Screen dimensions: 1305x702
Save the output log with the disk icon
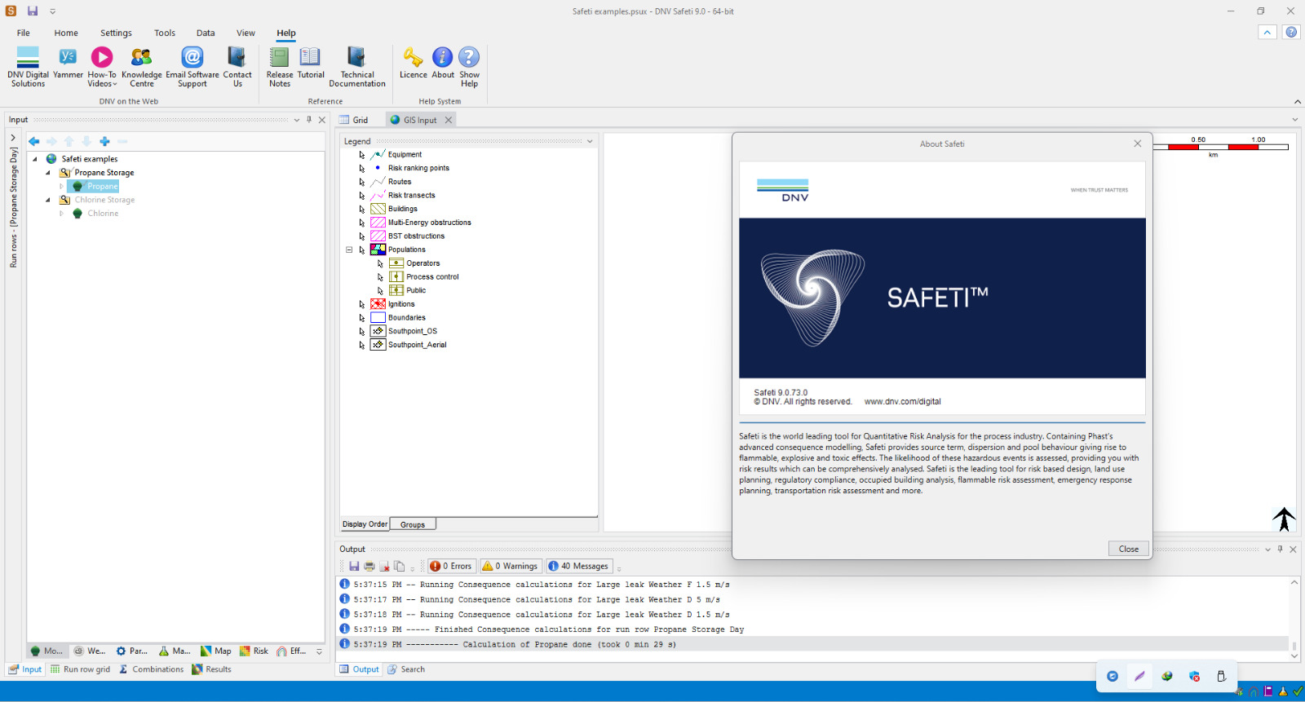(354, 566)
